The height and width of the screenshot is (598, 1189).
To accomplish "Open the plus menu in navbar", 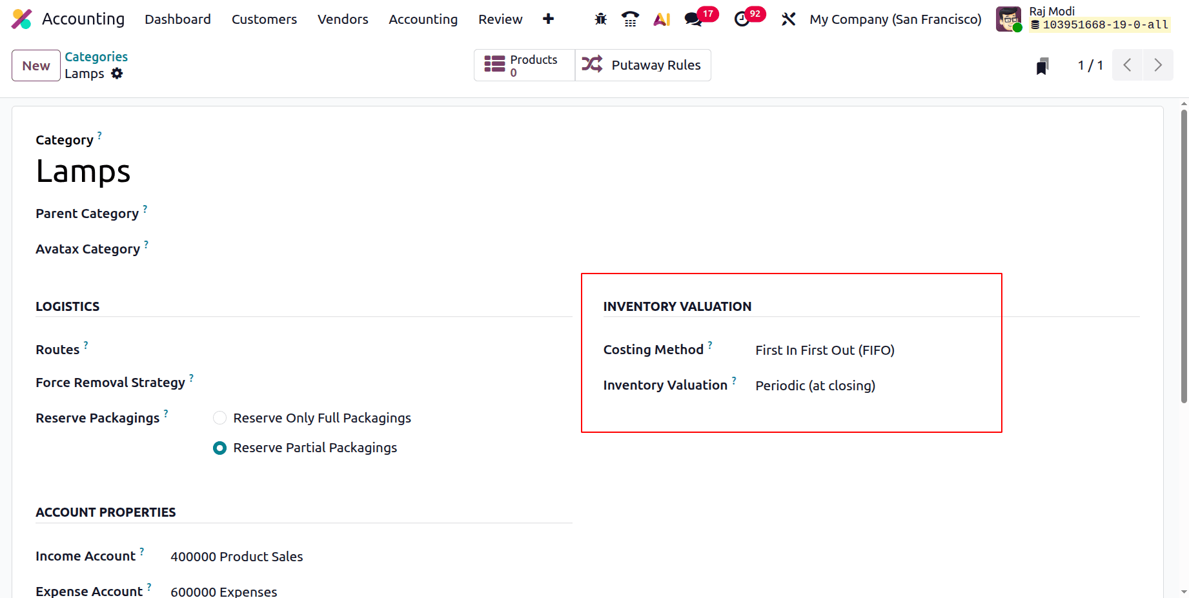I will [548, 19].
